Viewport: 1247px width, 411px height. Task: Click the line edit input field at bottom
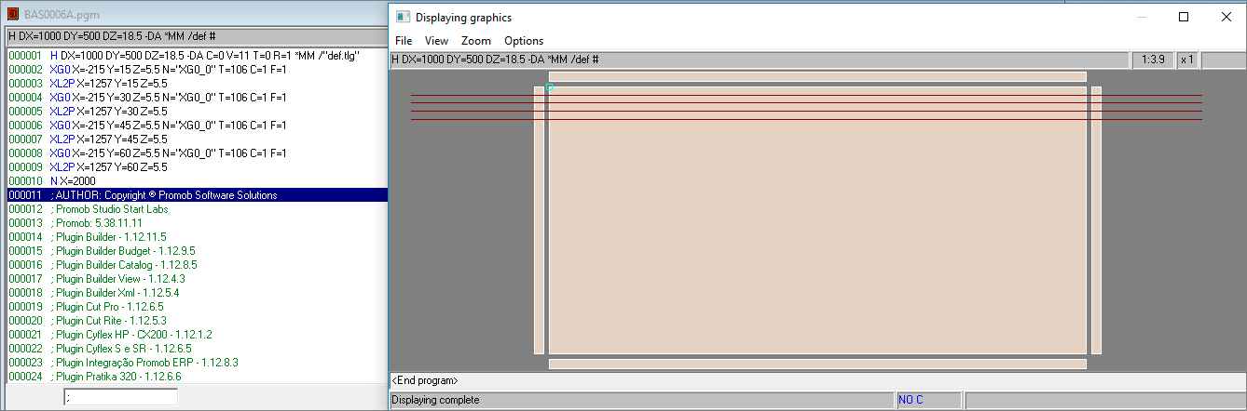[x=120, y=397]
